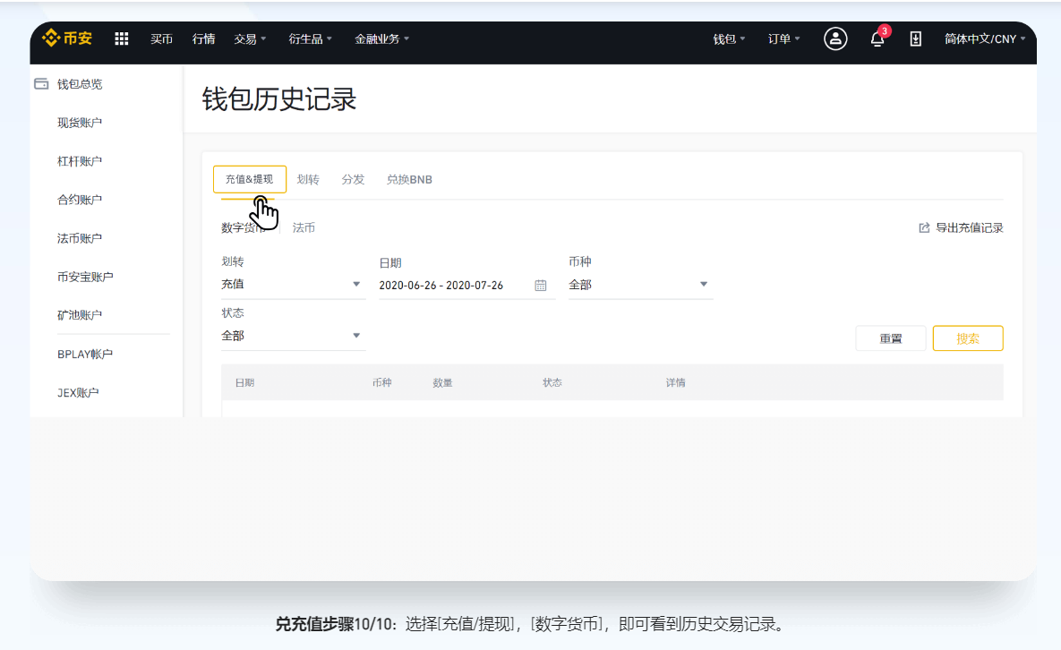Viewport: 1061px width, 650px height.
Task: Click the export deposit records icon
Action: click(x=924, y=228)
